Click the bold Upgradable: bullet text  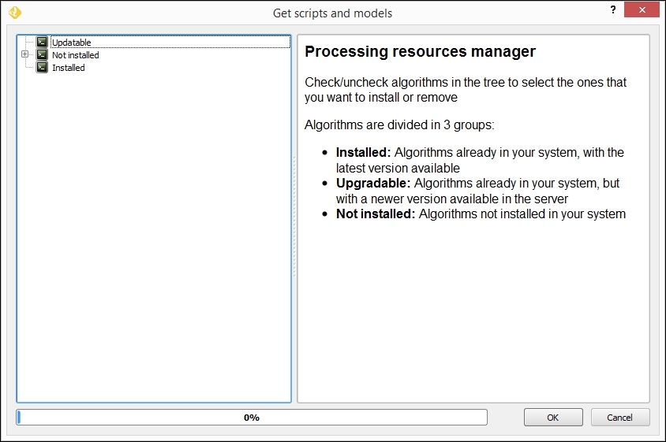[373, 184]
